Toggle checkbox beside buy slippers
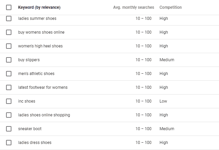The image size is (219, 150). [x=9, y=60]
